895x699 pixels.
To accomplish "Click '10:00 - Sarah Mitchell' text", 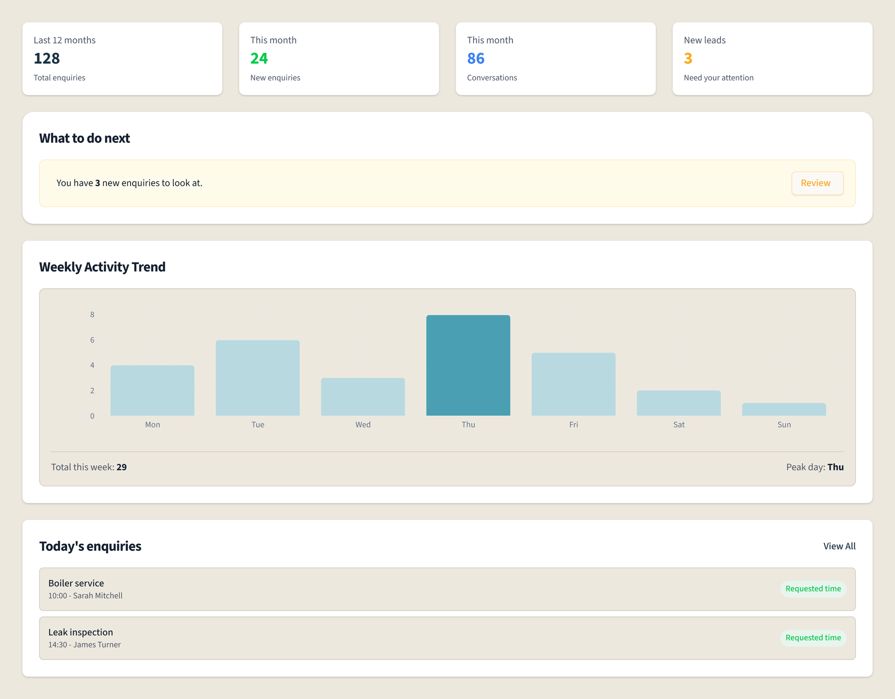I will click(85, 596).
